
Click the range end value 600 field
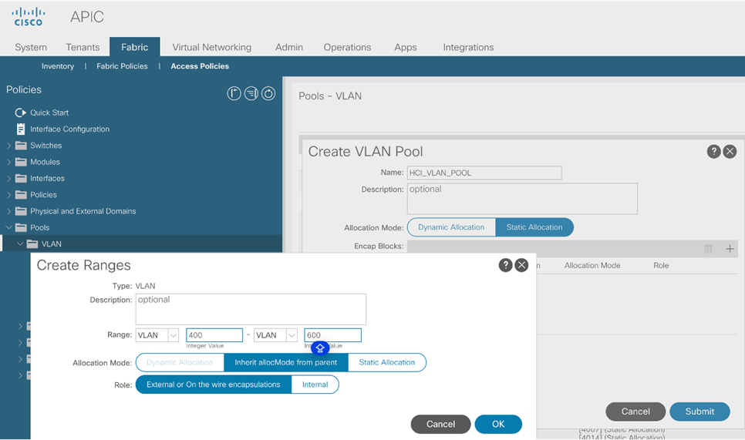332,335
